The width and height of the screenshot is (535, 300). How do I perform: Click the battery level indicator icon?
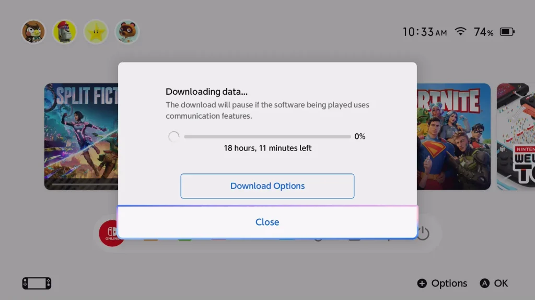[507, 32]
